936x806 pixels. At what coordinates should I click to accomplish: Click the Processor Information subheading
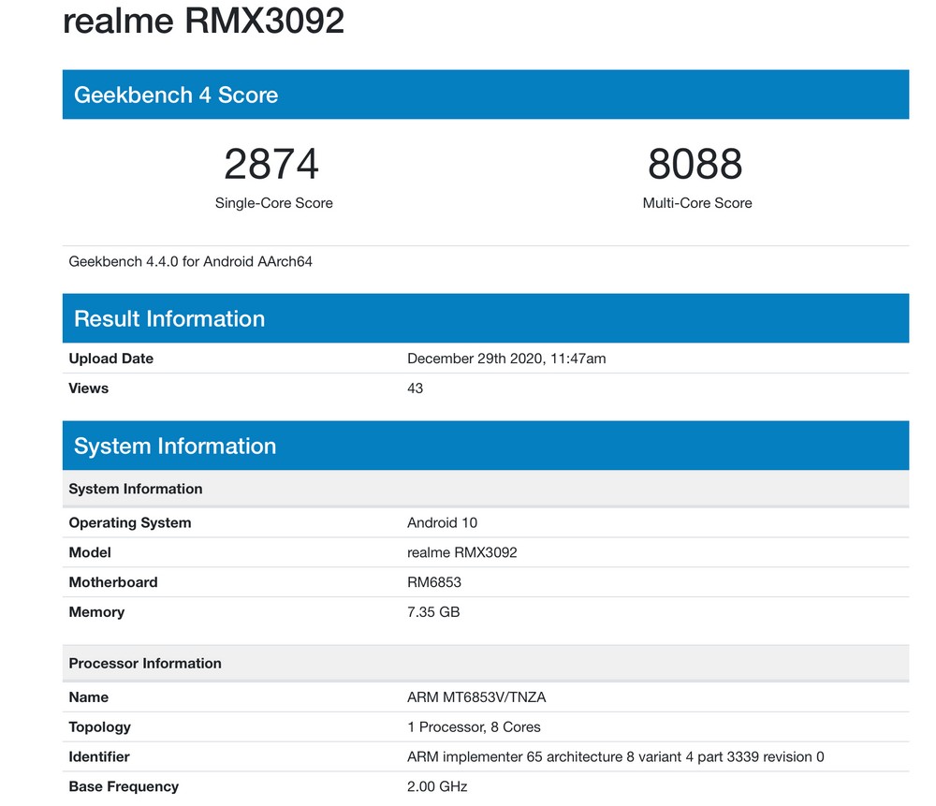click(485, 663)
